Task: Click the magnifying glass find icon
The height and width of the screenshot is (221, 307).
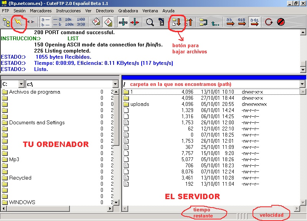Action: [x=150, y=22]
